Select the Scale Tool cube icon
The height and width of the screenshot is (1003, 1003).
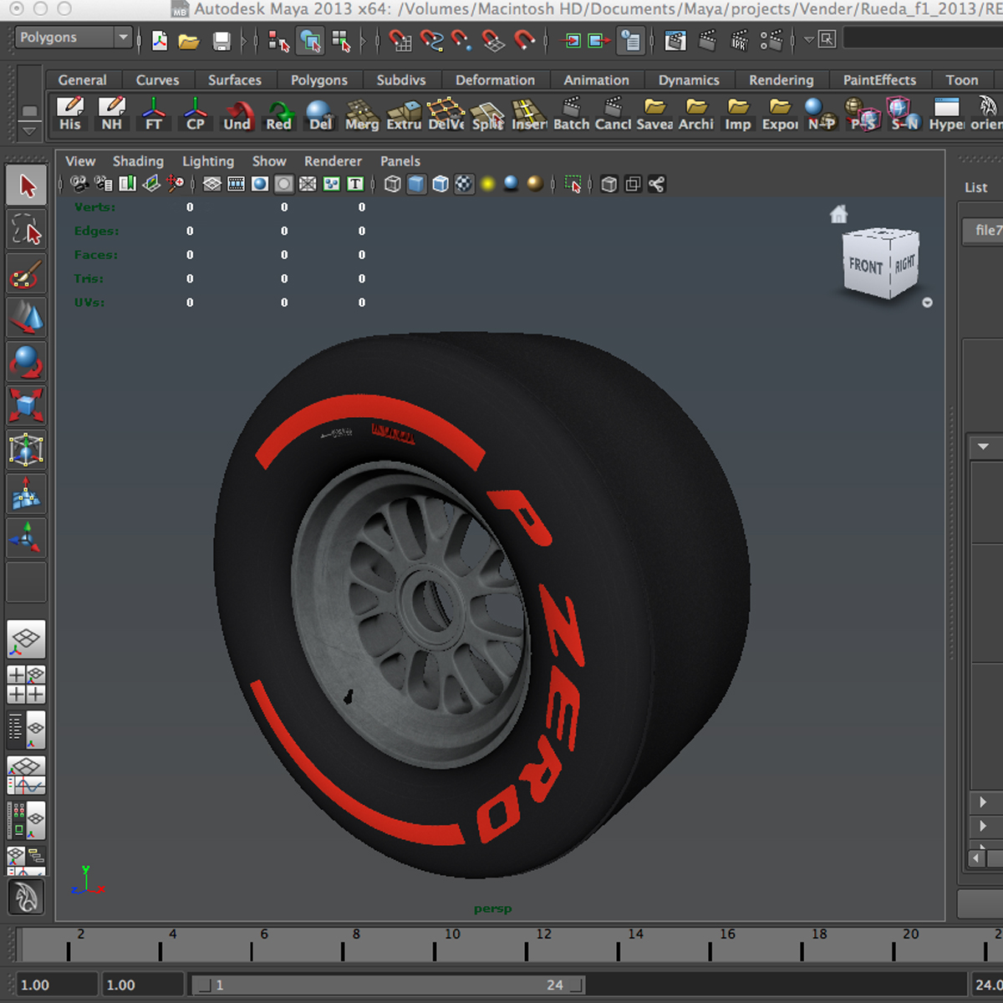[27, 405]
